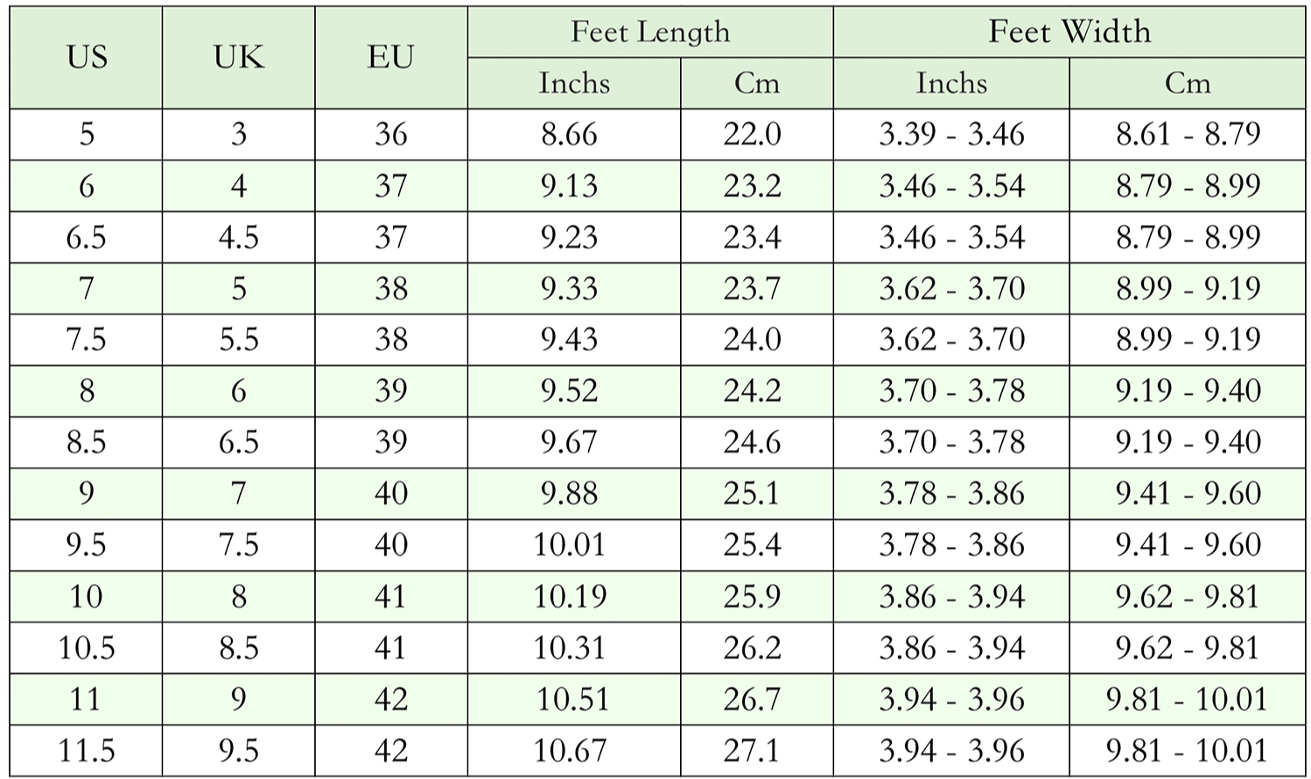Click the US column header
This screenshot has height=779, width=1311.
[87, 58]
